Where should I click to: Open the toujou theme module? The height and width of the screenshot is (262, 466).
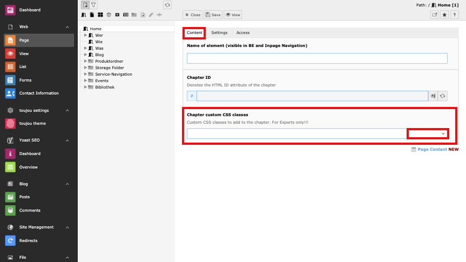(x=33, y=124)
